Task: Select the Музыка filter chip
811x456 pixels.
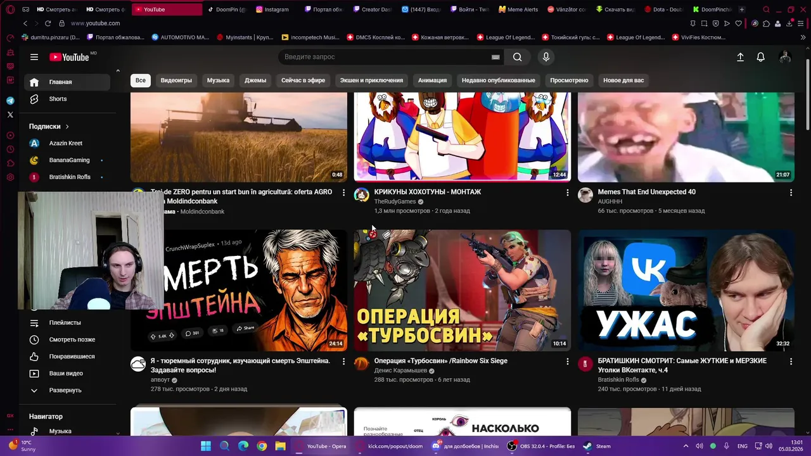Action: point(218,80)
